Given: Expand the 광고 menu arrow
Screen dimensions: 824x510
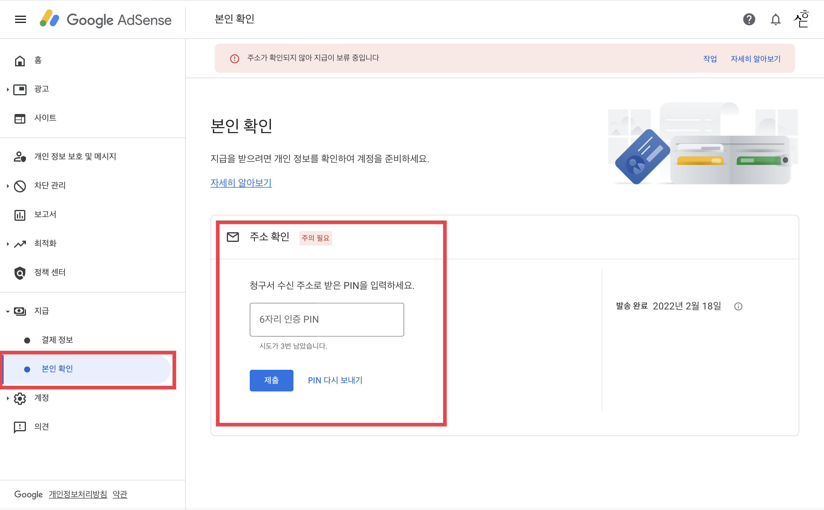Looking at the screenshot, I should point(8,89).
